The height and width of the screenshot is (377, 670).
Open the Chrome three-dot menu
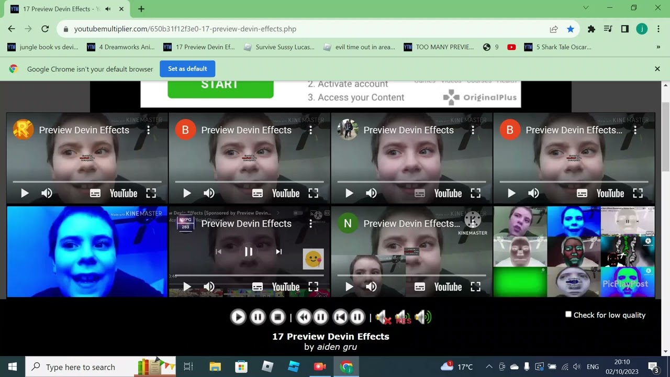[x=658, y=29]
